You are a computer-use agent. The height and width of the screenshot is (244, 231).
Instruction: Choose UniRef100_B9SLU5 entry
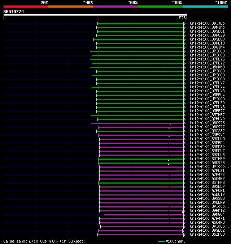[207, 139]
